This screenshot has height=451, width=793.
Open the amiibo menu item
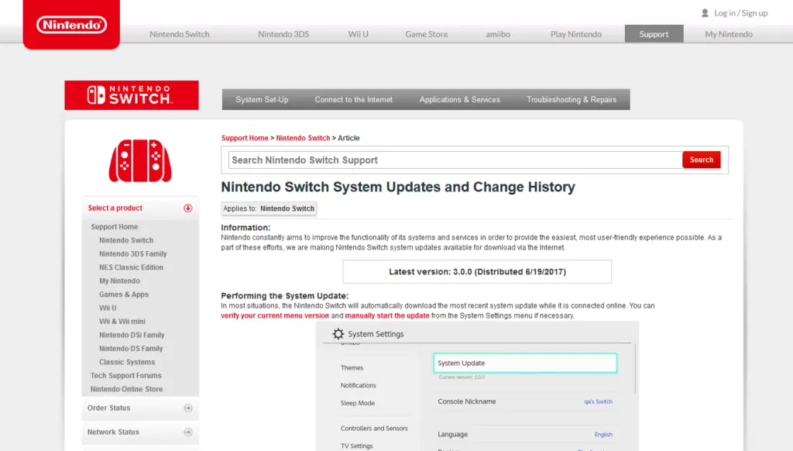pos(498,34)
